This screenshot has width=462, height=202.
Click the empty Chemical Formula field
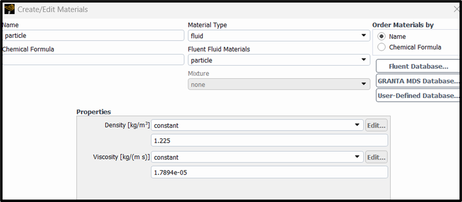(x=93, y=60)
